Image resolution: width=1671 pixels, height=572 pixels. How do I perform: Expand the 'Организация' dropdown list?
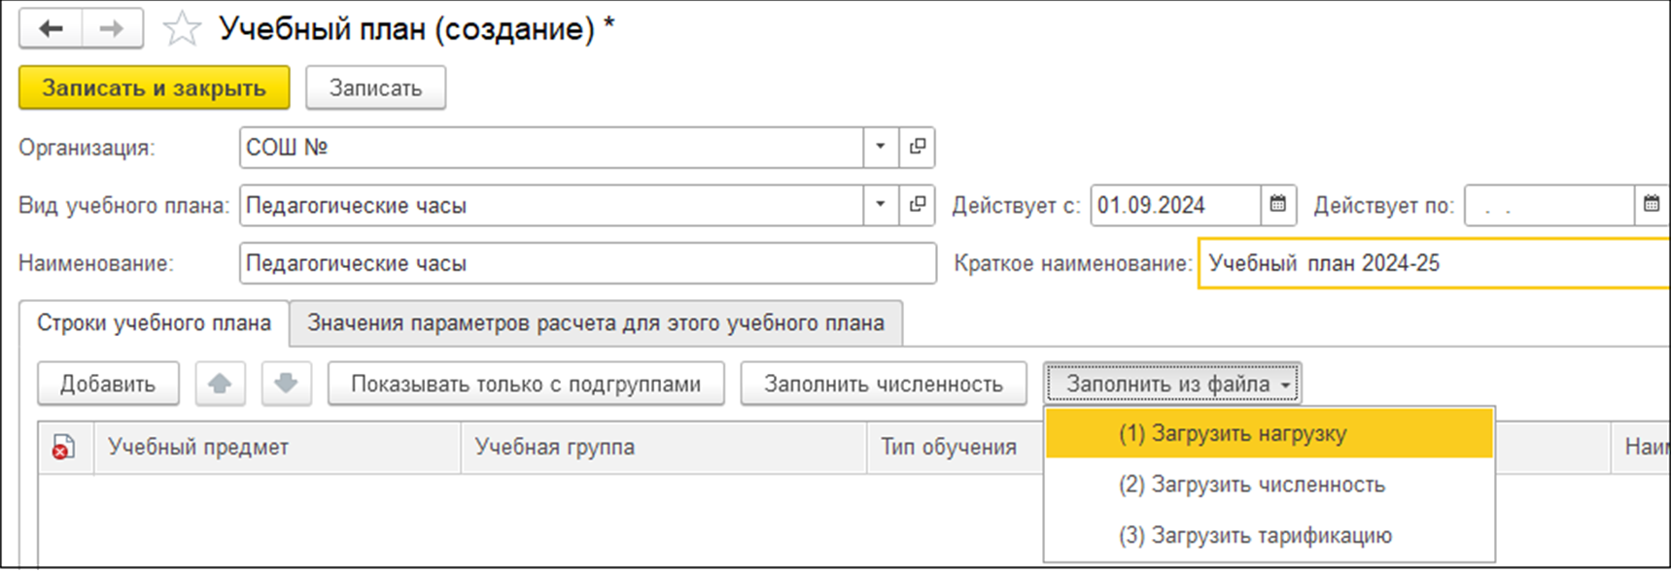coord(881,148)
